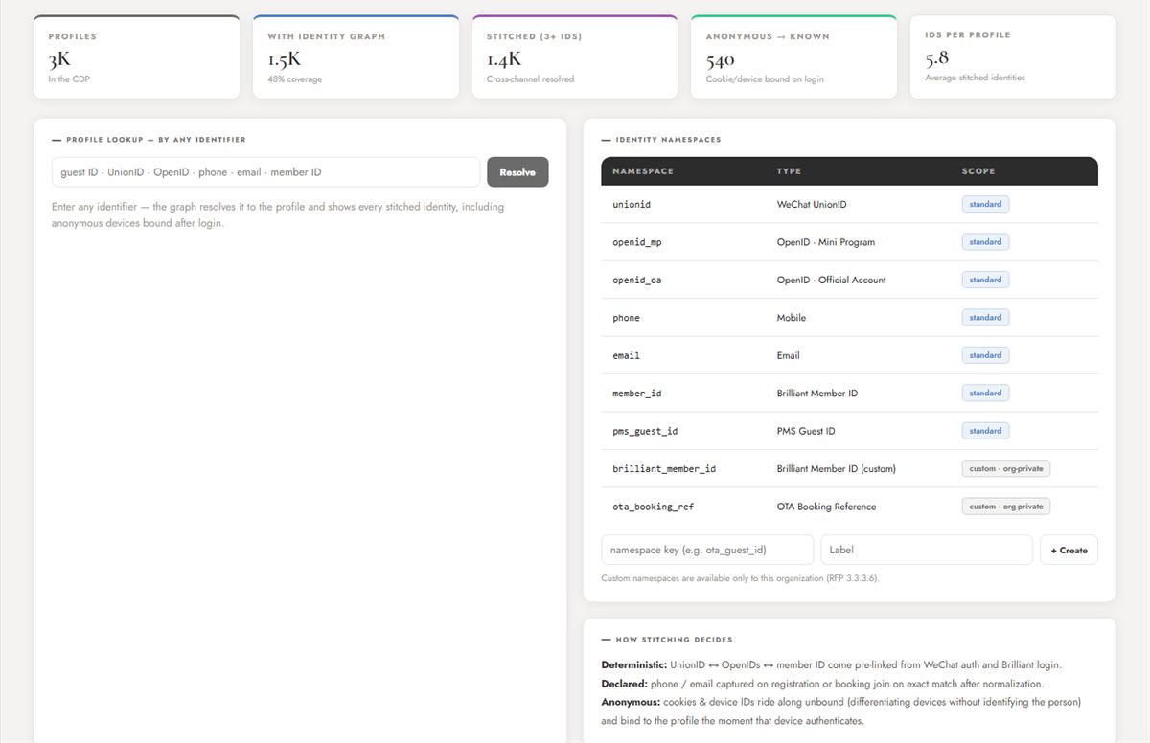Click the Namespace column header
Viewport: 1150px width, 743px height.
643,171
